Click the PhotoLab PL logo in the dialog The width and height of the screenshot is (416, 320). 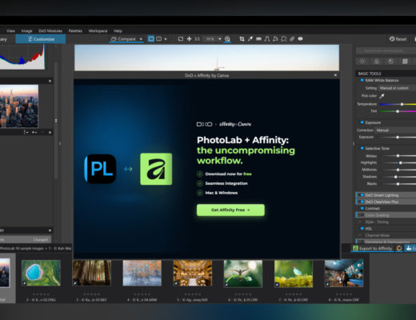[101, 169]
